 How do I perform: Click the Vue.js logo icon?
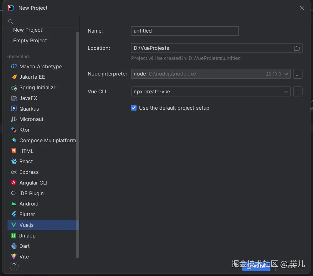tap(13, 225)
